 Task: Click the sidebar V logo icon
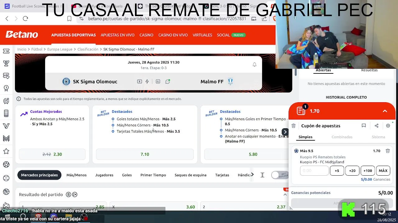click(6, 126)
